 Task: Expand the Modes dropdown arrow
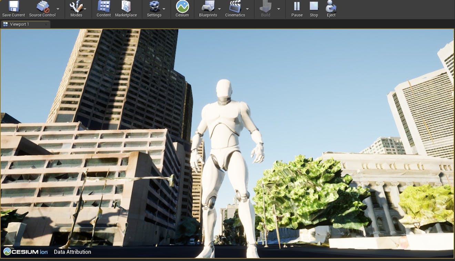coord(85,9)
